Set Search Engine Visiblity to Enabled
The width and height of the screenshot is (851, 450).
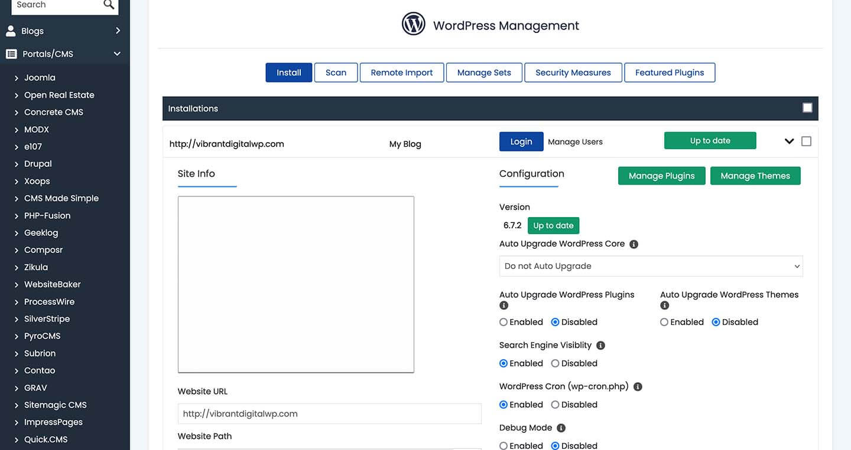504,363
